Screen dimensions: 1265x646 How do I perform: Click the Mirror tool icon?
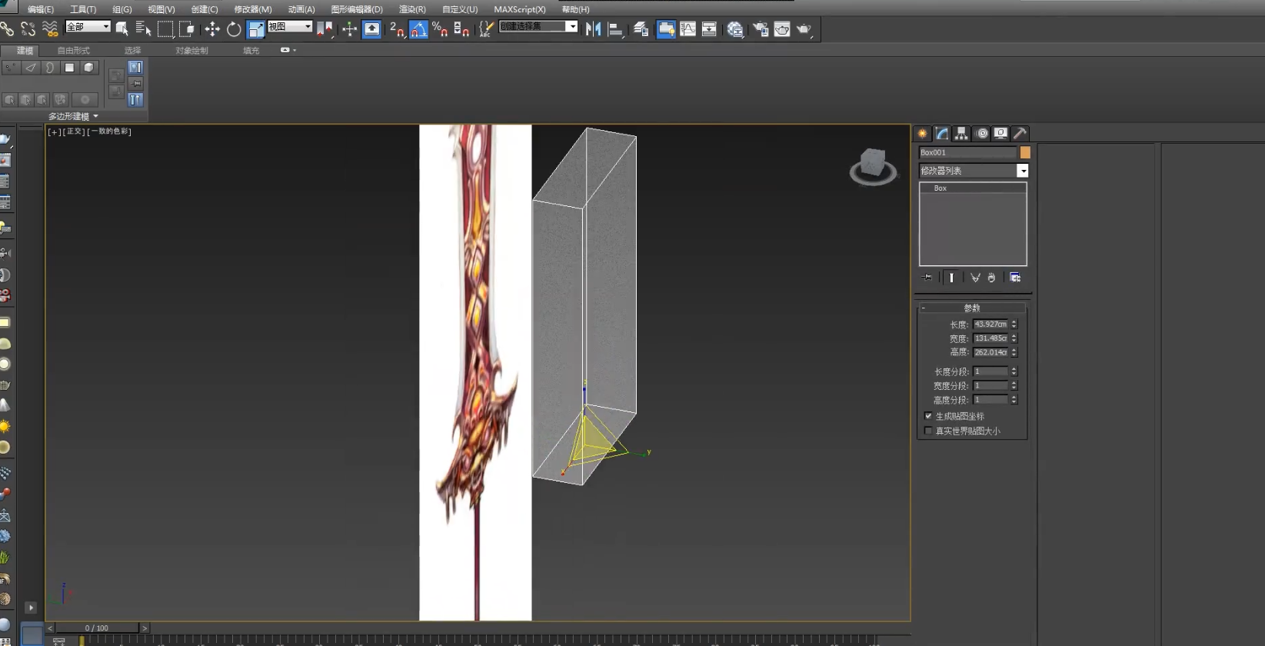[x=593, y=29]
